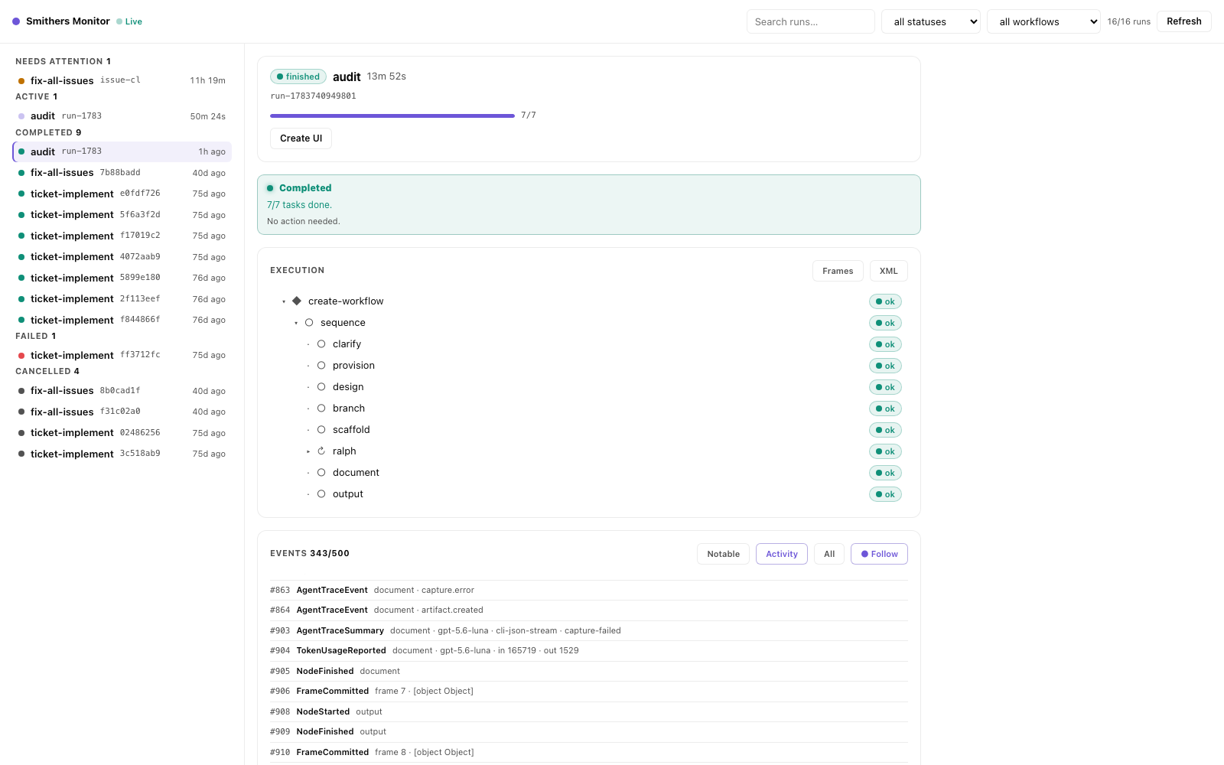Viewport: 1224px width, 765px height.
Task: Click event #909 NodeFinished output
Action: tap(589, 732)
